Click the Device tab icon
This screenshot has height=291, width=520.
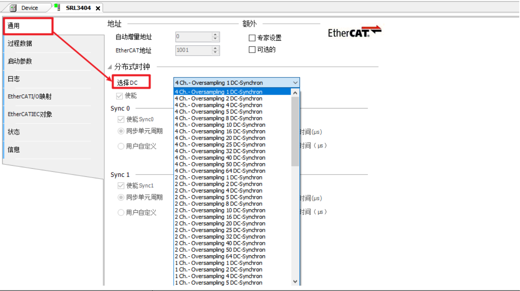[x=13, y=8]
